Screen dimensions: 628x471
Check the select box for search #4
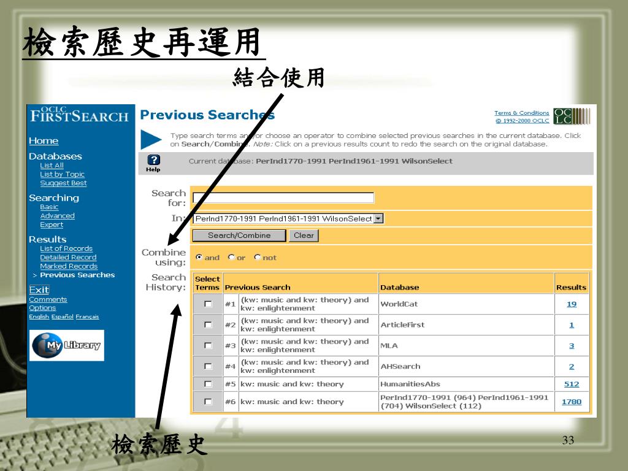click(208, 367)
